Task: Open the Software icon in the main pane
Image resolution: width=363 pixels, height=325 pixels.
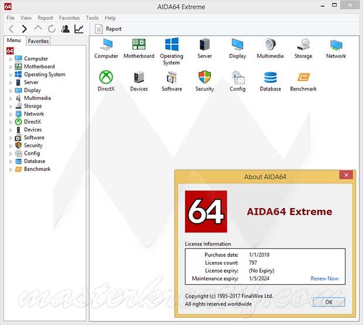Action: (172, 81)
